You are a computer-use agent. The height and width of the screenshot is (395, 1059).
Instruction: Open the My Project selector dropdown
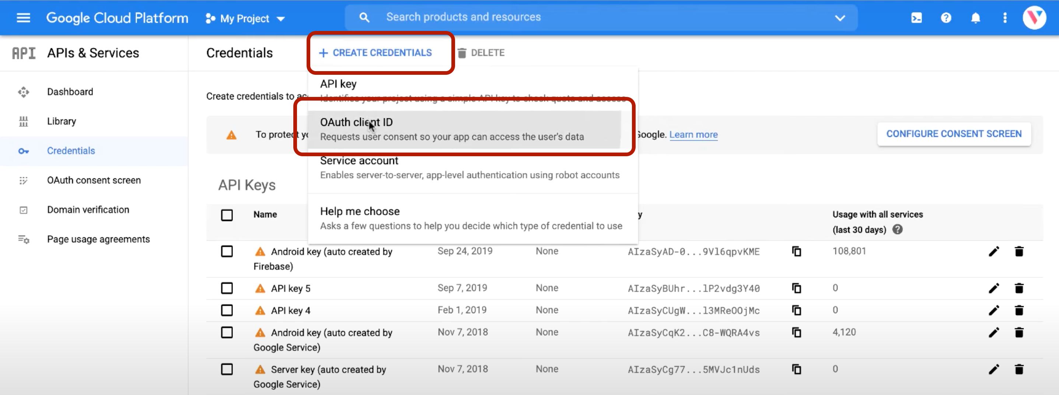point(245,18)
